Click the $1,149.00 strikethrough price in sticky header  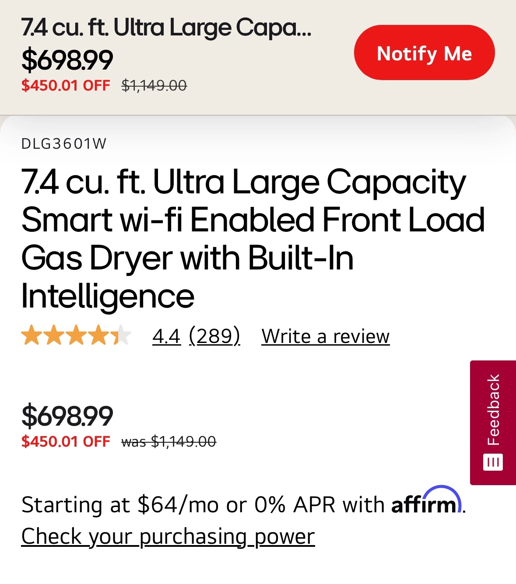coord(154,85)
